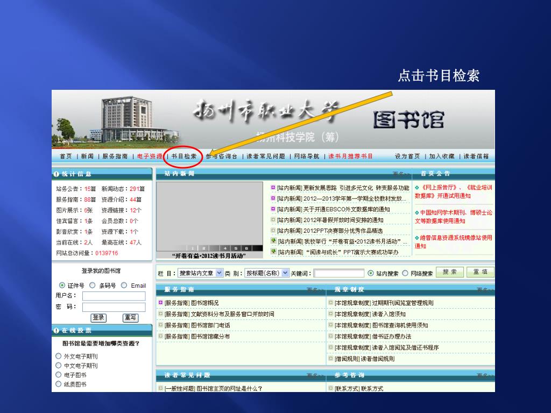Open 新闻 navigation item
The image size is (551, 413).
coord(87,156)
